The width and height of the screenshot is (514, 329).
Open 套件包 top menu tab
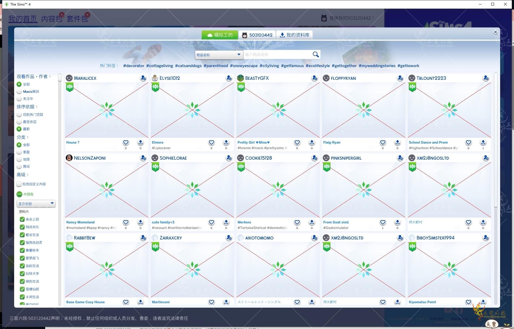pos(77,19)
